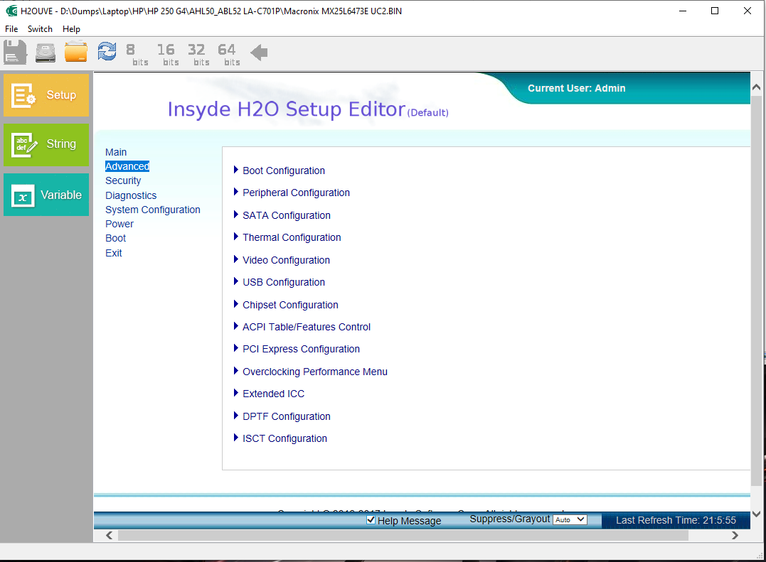The height and width of the screenshot is (562, 766).
Task: Open the Switch menu
Action: [x=40, y=29]
